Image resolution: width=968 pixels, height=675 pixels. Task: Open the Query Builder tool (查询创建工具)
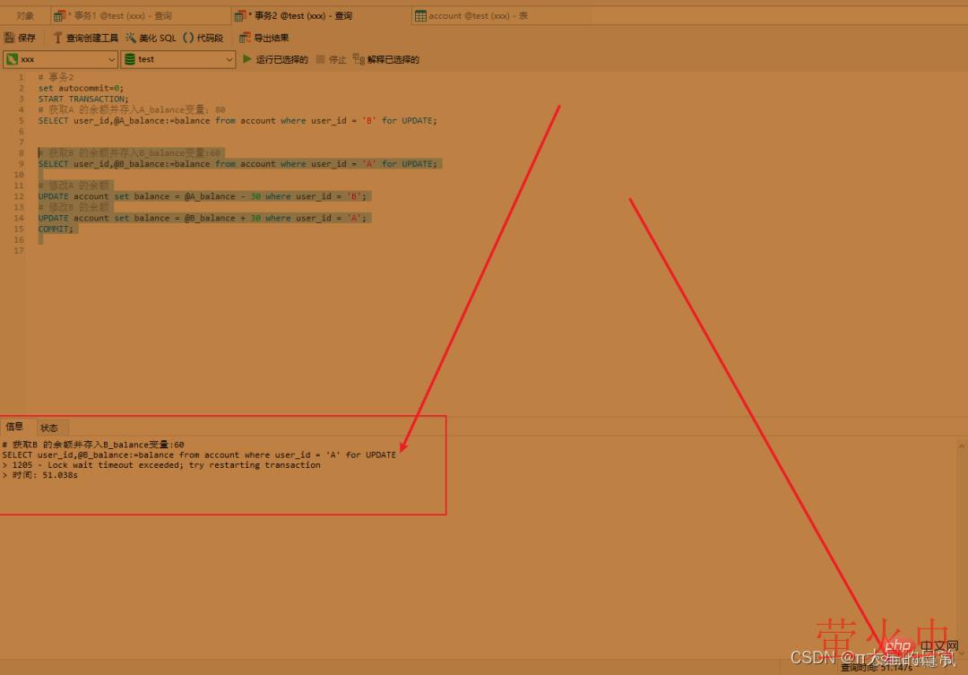tap(58, 38)
